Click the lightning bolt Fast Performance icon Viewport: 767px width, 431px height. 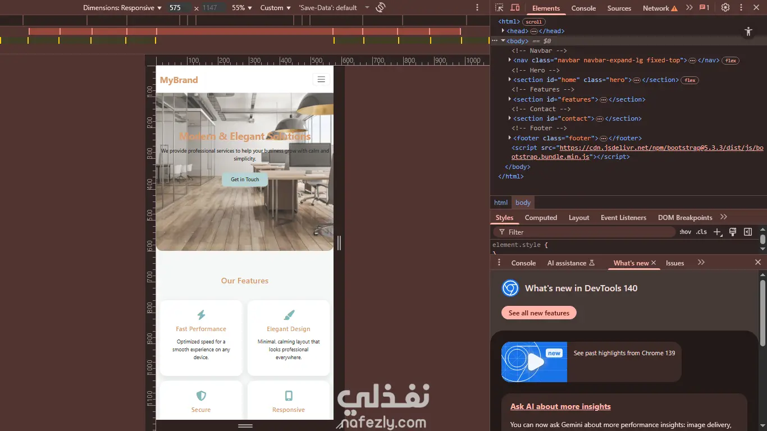(201, 315)
